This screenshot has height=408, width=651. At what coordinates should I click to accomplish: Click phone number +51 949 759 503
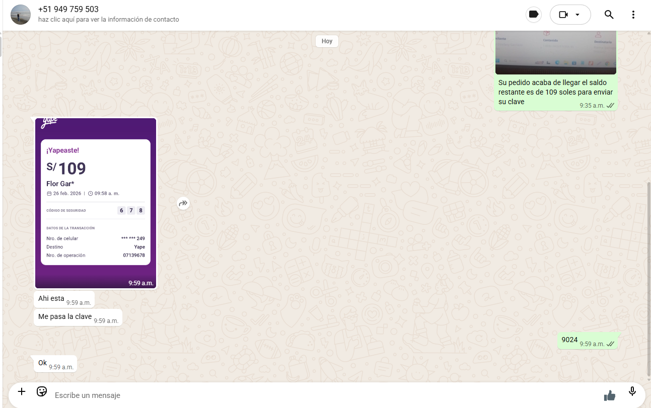68,10
